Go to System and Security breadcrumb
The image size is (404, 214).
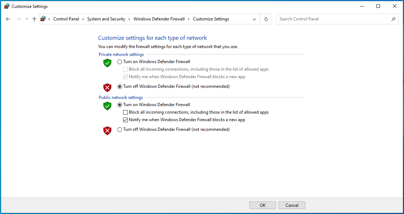[106, 19]
